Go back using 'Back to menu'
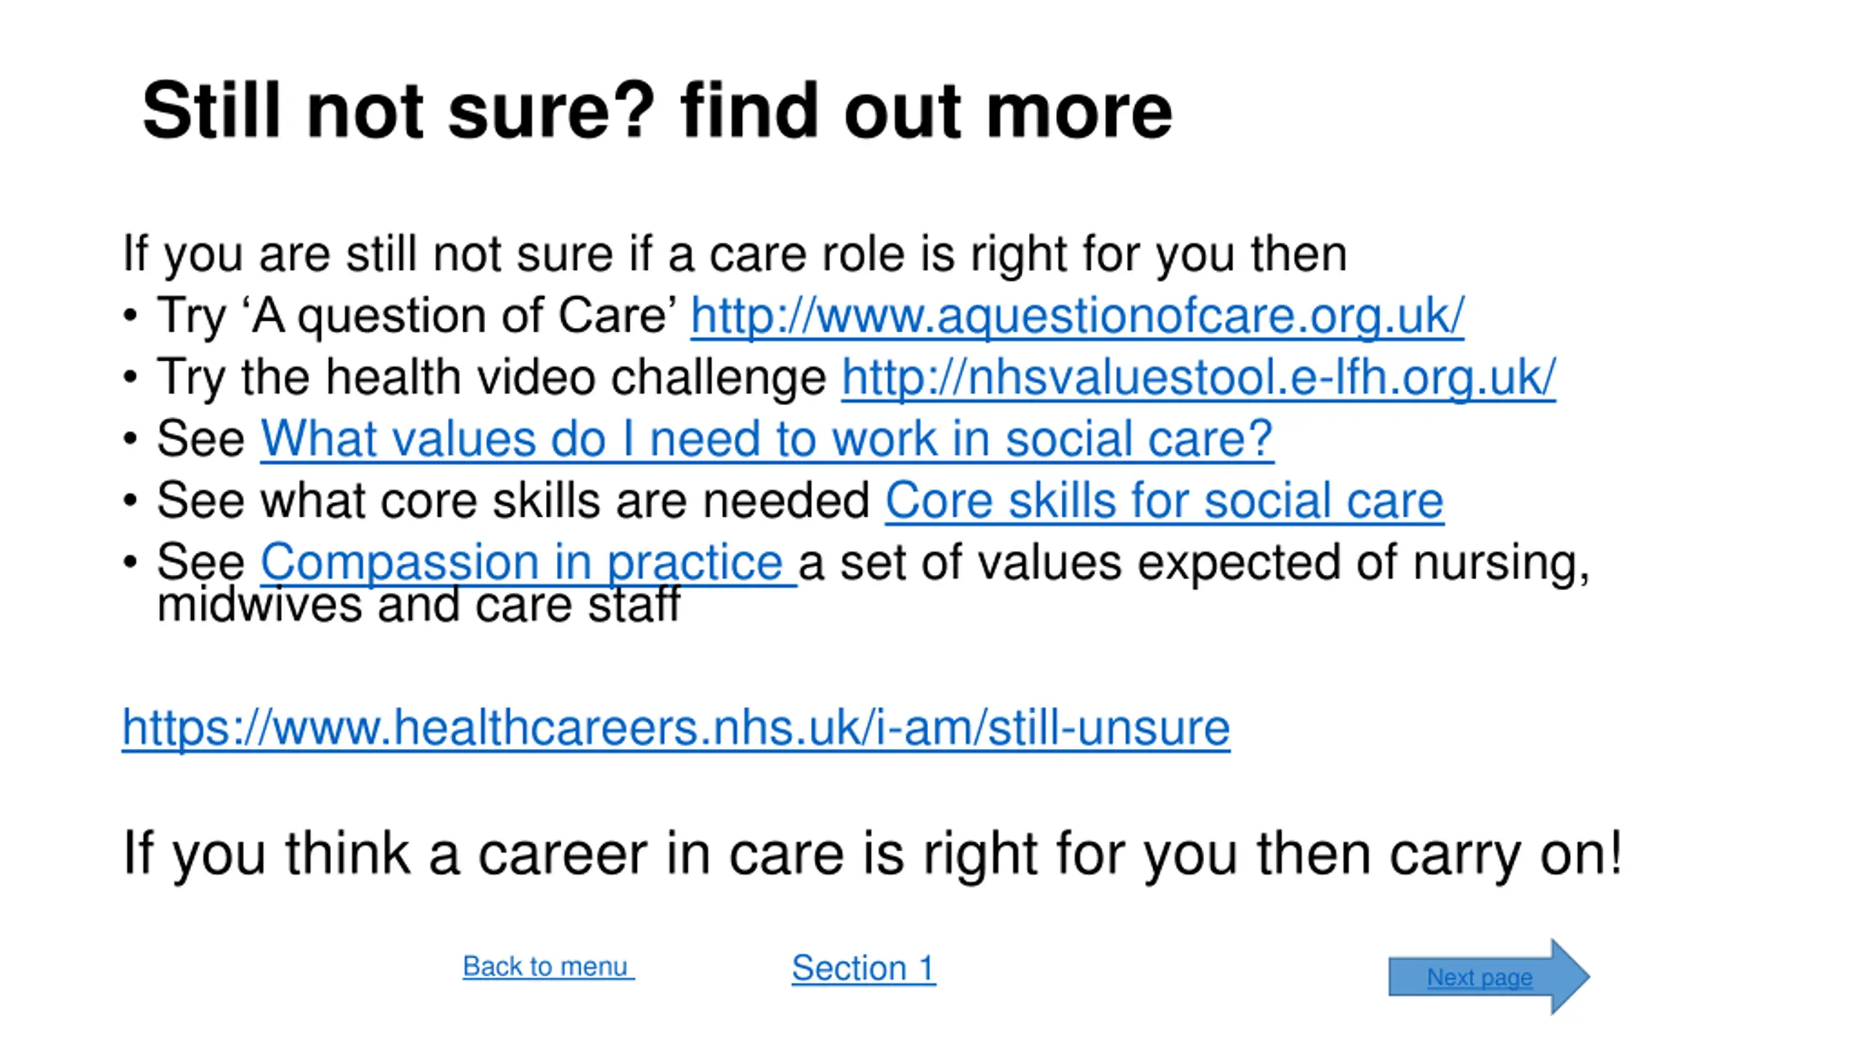 (548, 967)
